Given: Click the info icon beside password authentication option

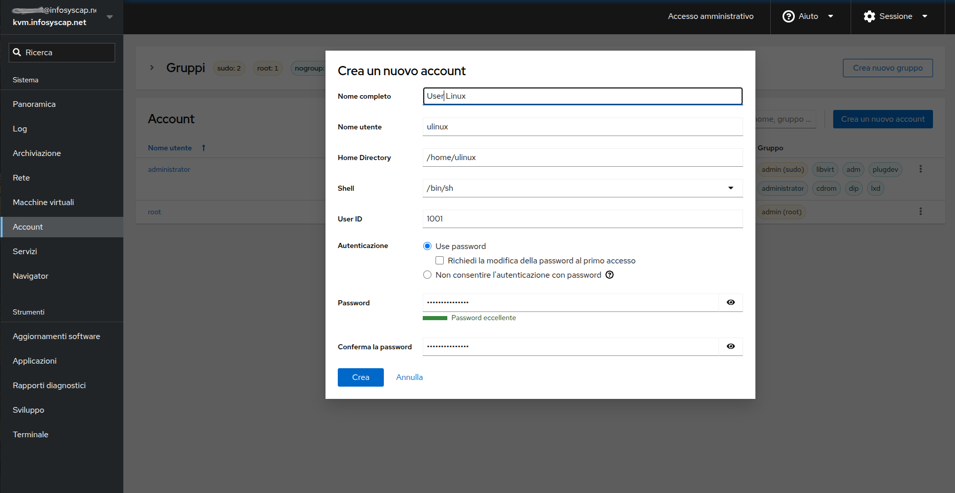Looking at the screenshot, I should coord(610,275).
